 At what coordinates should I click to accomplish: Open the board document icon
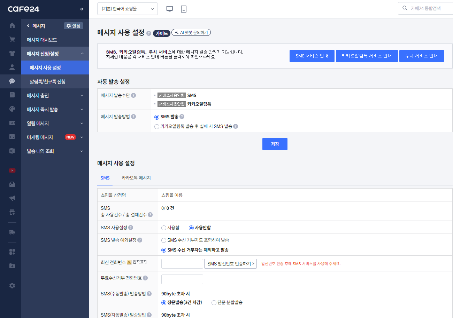(12, 95)
